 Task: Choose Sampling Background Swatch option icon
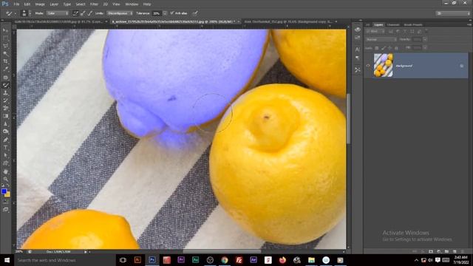tap(90, 13)
